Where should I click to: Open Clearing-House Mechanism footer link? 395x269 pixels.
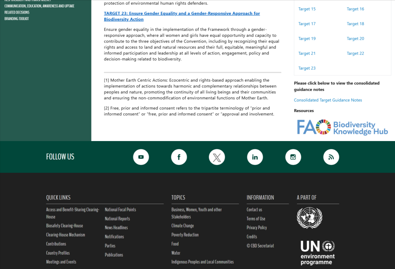(66, 235)
